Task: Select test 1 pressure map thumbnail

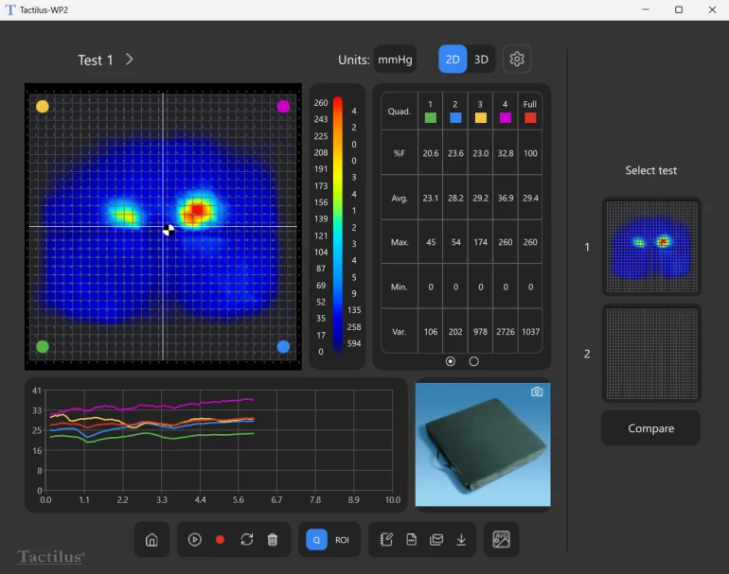Action: (x=650, y=246)
